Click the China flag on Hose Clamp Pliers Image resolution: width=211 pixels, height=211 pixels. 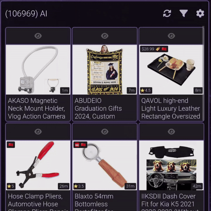11,145
